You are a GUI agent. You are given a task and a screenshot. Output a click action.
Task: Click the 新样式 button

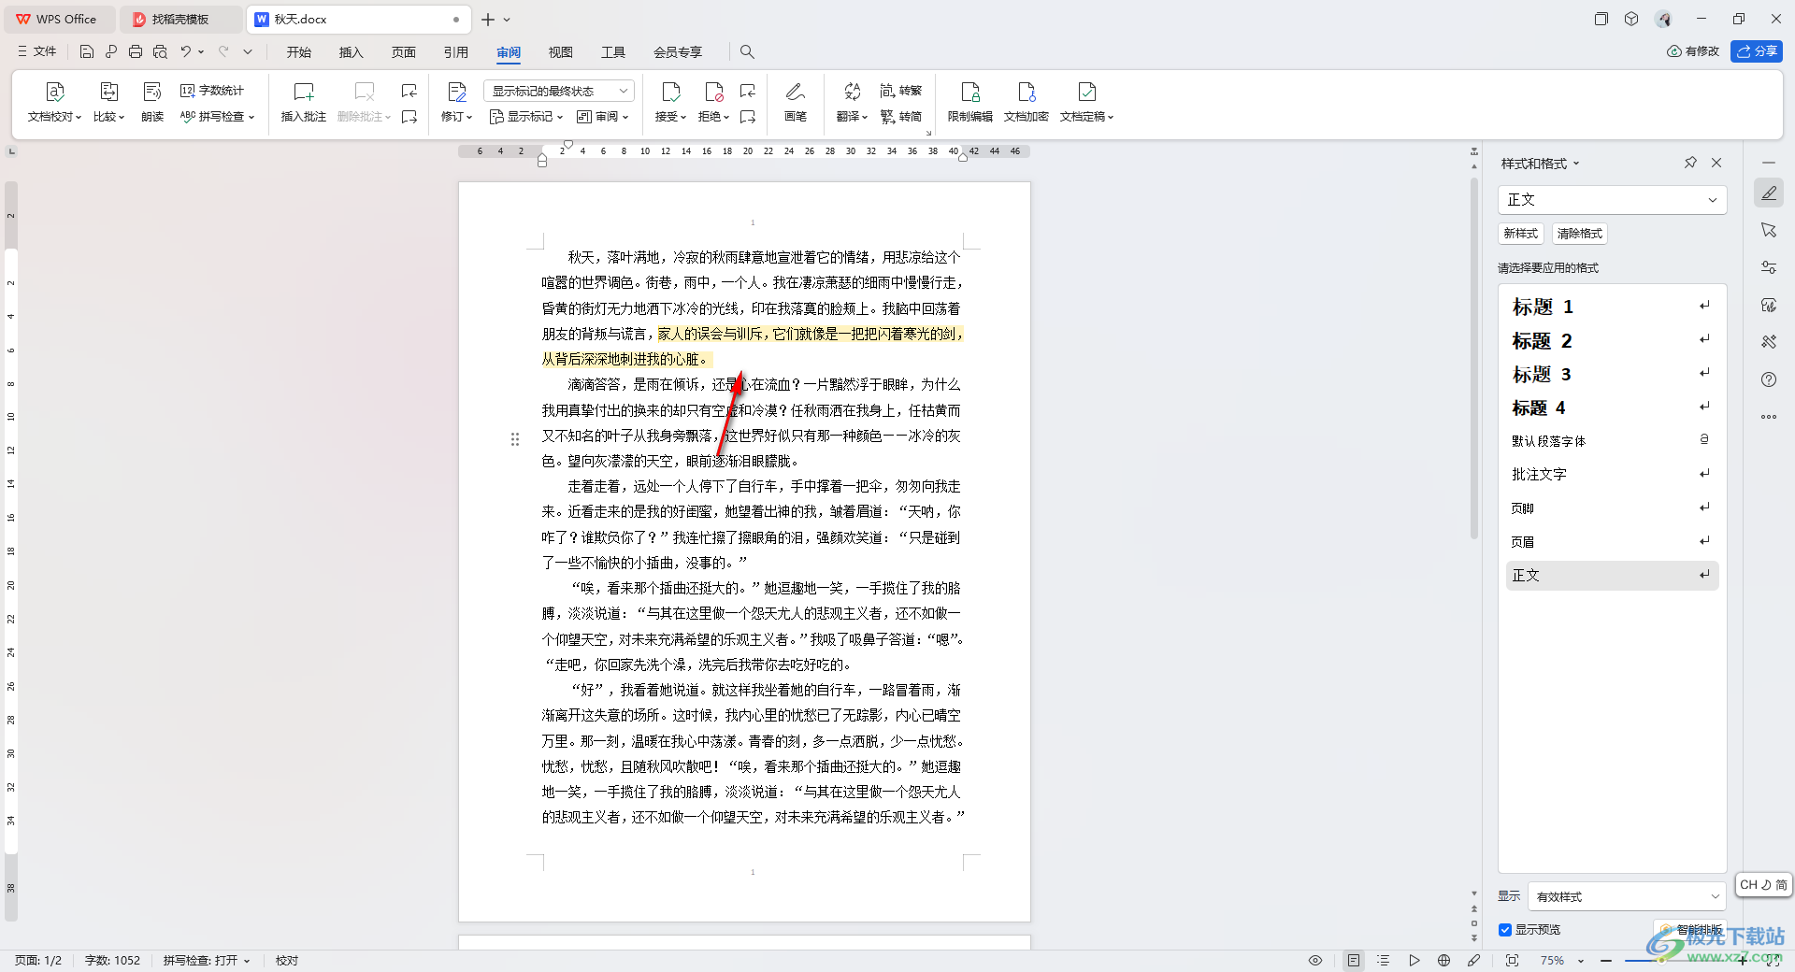[1521, 234]
